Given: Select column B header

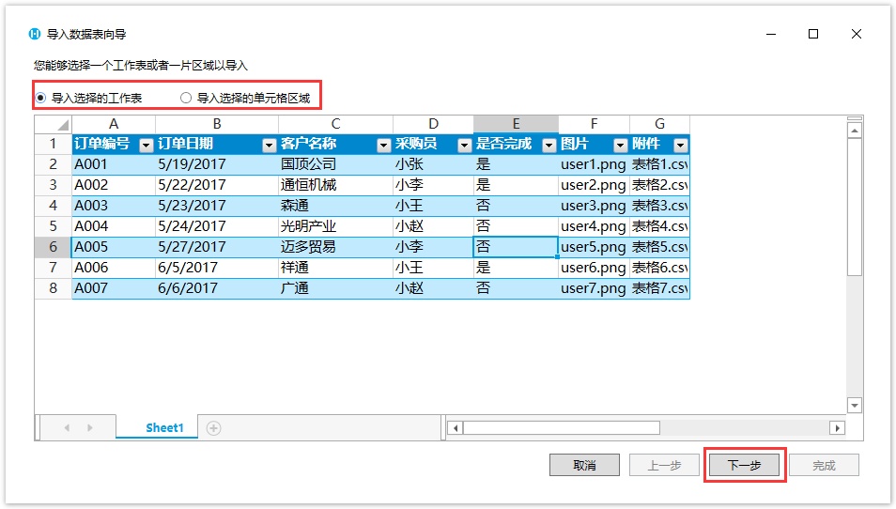Looking at the screenshot, I should [x=217, y=124].
